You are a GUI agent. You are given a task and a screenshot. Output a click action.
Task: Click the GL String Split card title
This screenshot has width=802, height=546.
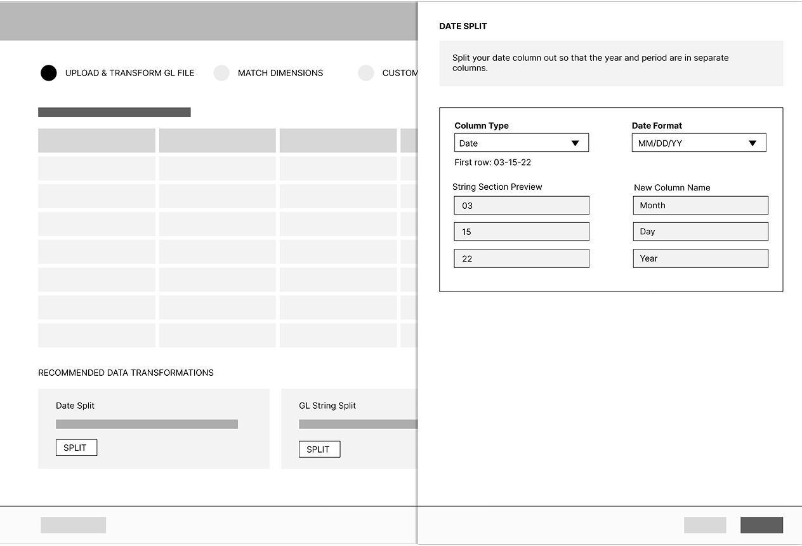point(327,406)
